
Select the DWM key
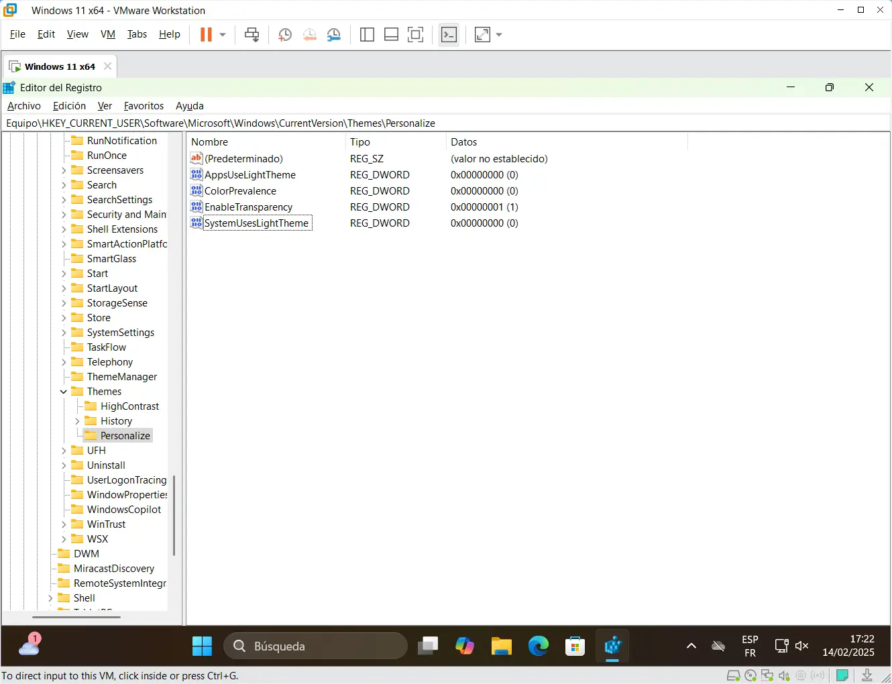tap(87, 554)
